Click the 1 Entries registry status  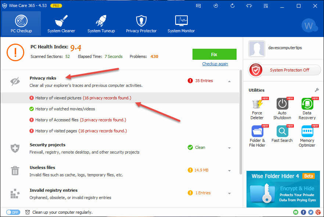199,193
